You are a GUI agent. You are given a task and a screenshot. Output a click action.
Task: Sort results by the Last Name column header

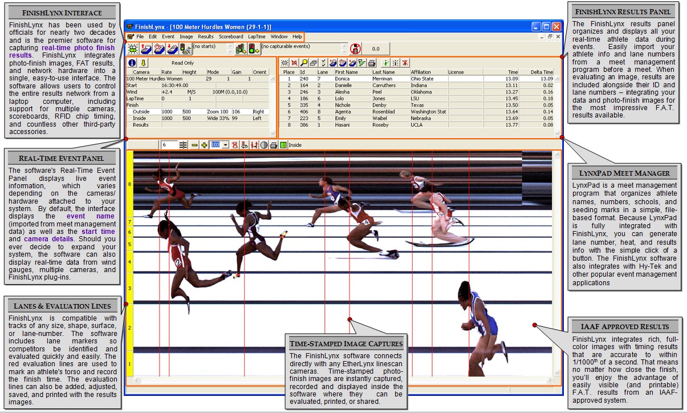[383, 72]
